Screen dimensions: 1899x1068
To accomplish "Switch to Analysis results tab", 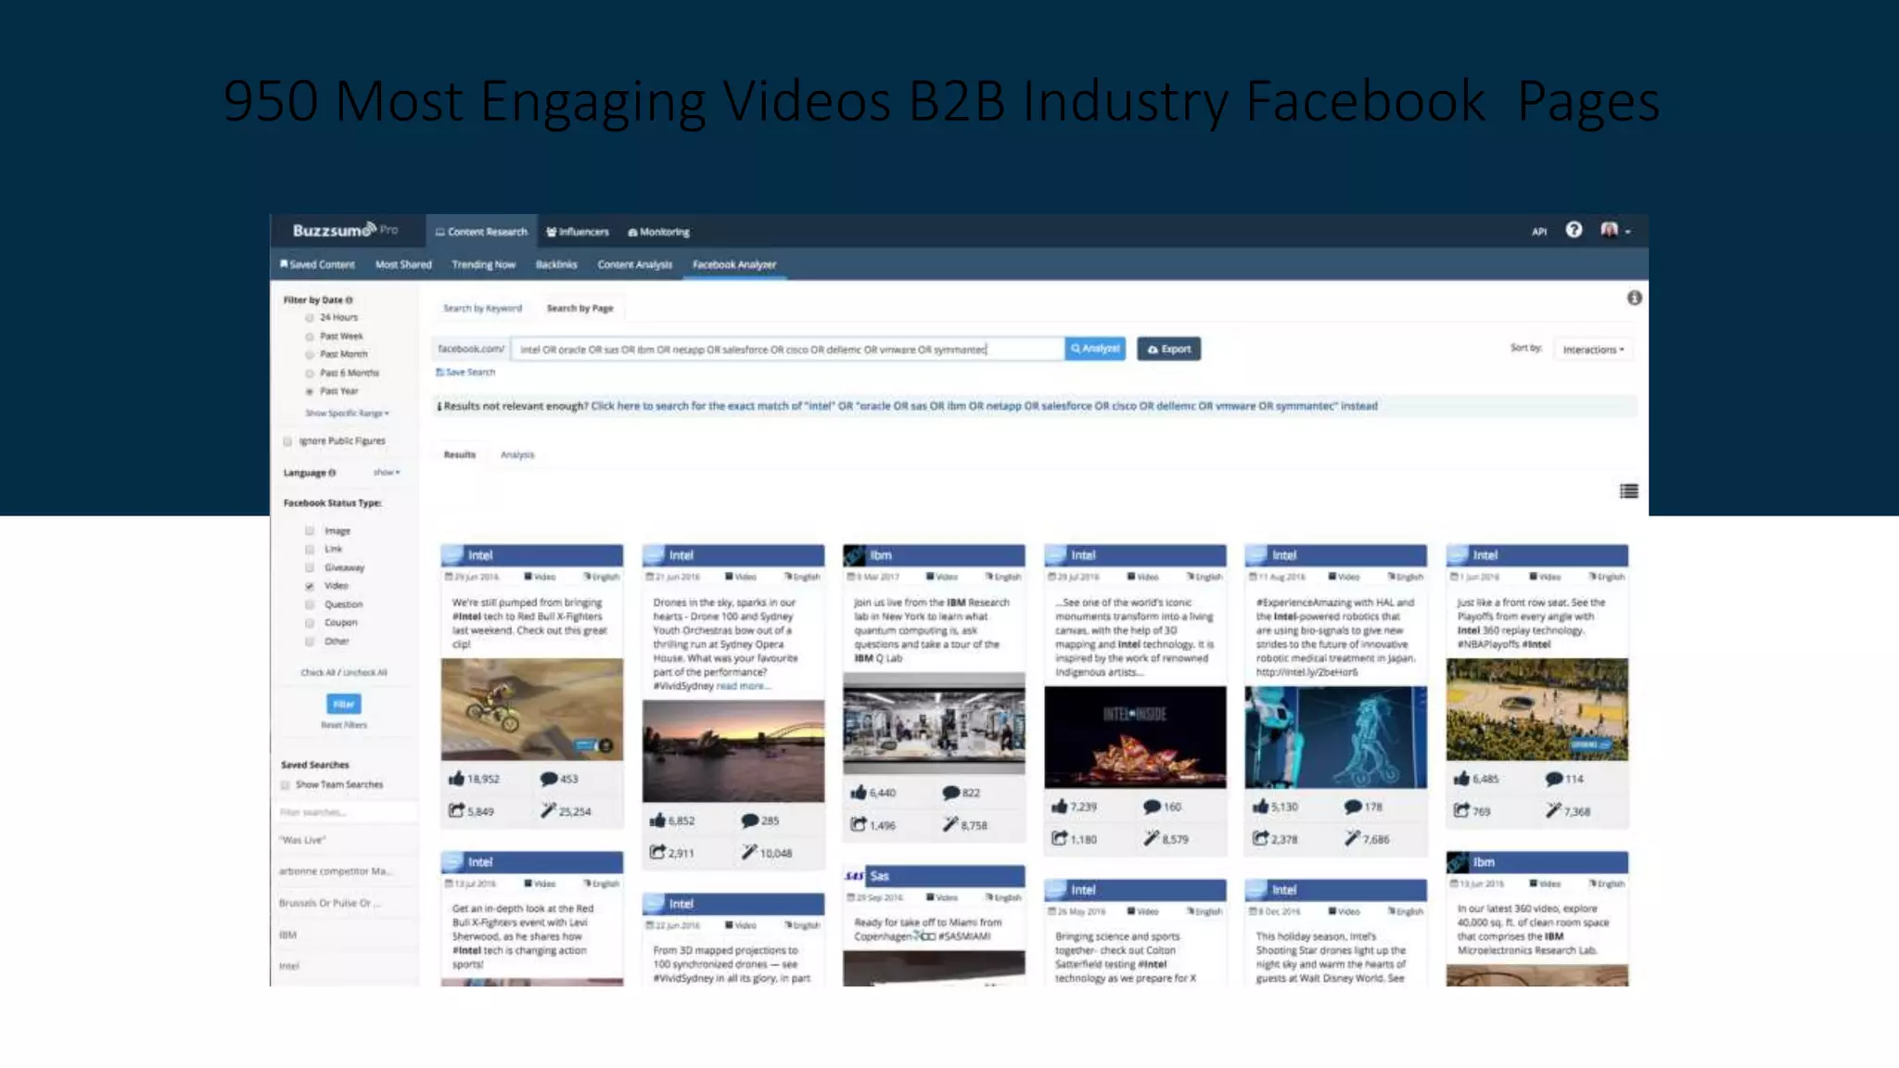I will [517, 454].
